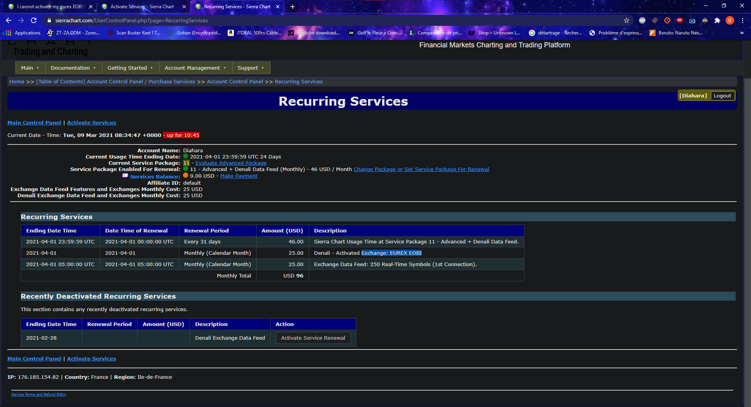
Task: Bookmark this page with the star icon
Action: [x=627, y=20]
